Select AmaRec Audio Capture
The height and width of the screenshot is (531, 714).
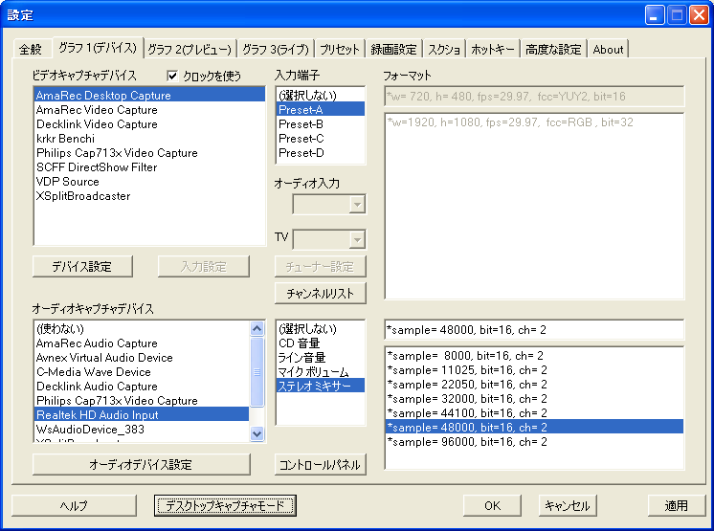[142, 343]
